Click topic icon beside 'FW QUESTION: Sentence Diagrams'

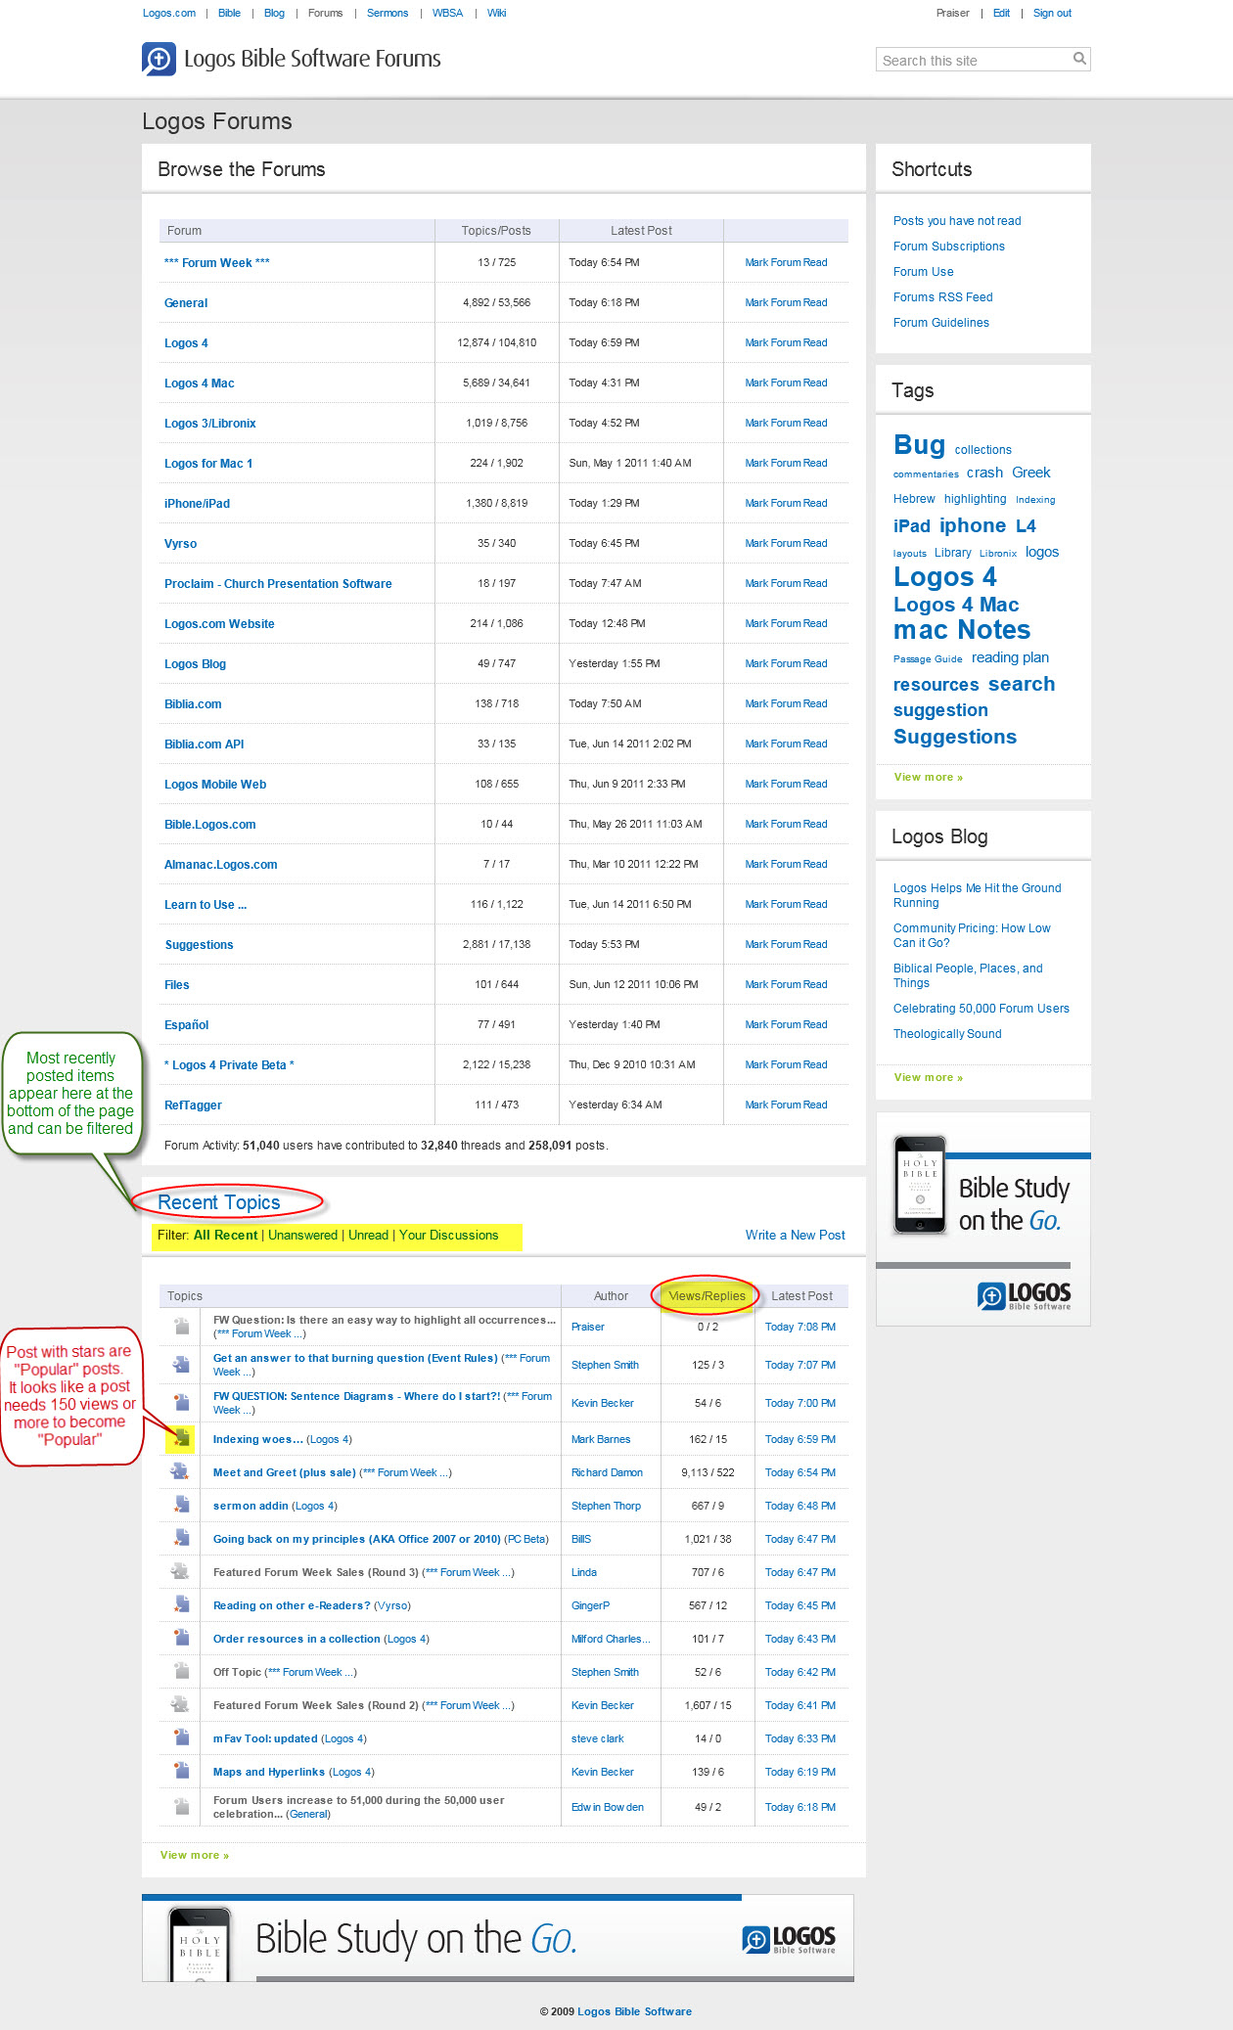click(181, 1402)
